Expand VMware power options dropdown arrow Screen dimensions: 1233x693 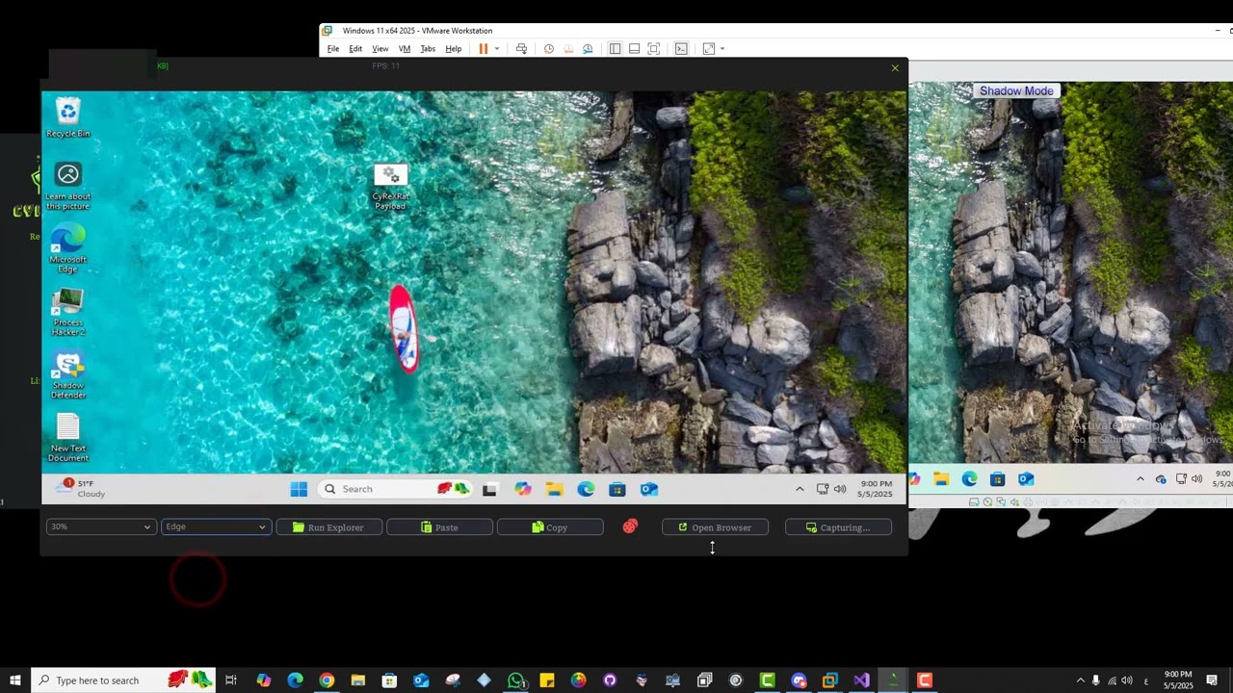497,49
